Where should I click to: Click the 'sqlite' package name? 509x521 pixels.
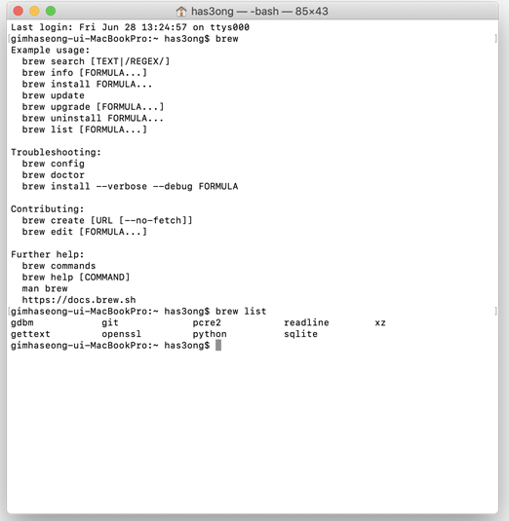click(x=300, y=334)
